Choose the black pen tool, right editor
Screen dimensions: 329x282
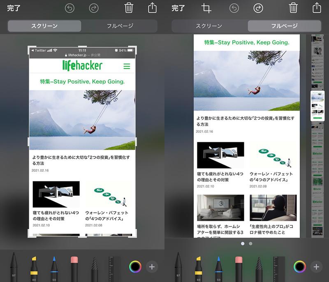tap(178, 267)
